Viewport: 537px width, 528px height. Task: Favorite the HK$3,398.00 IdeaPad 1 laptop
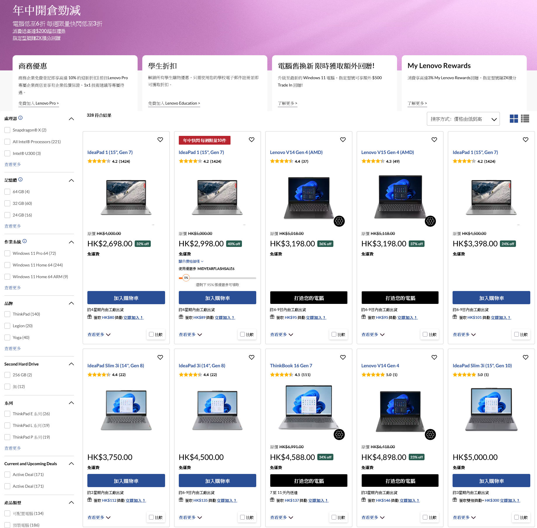point(526,140)
